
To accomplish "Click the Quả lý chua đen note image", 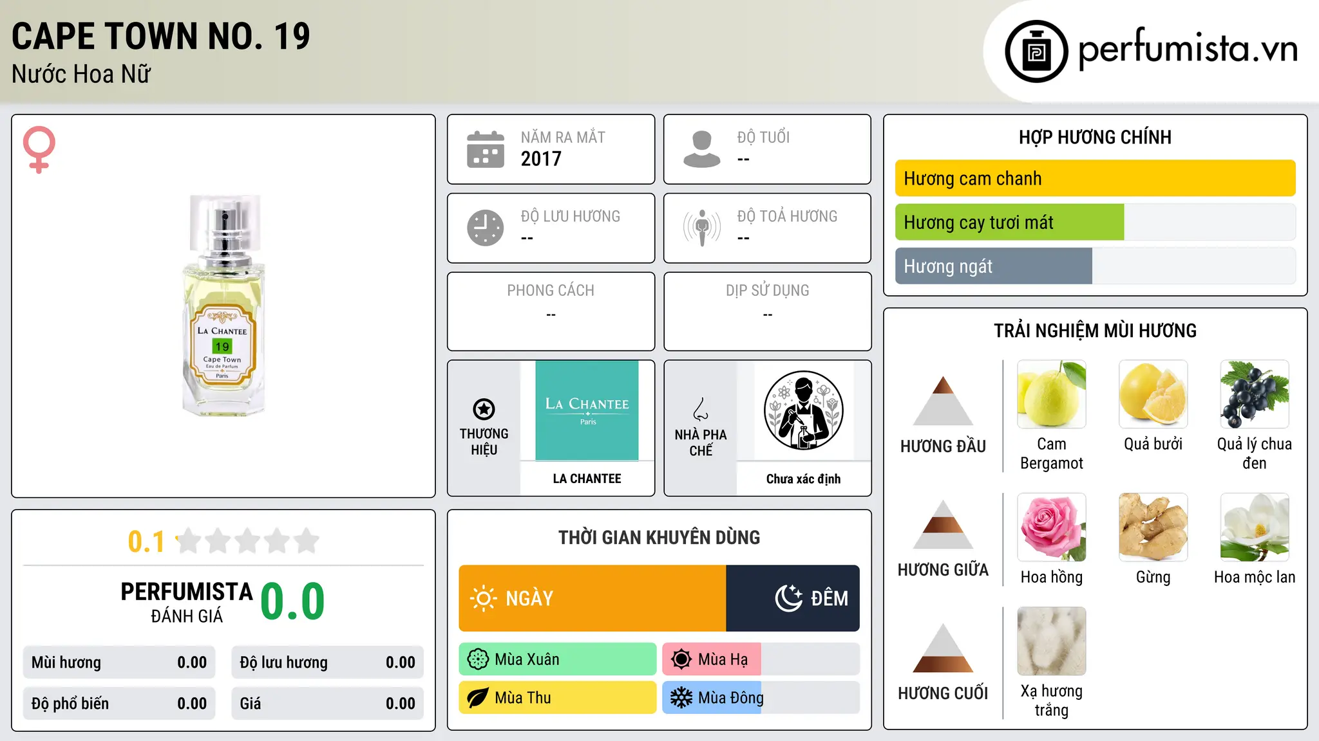I will click(1255, 394).
